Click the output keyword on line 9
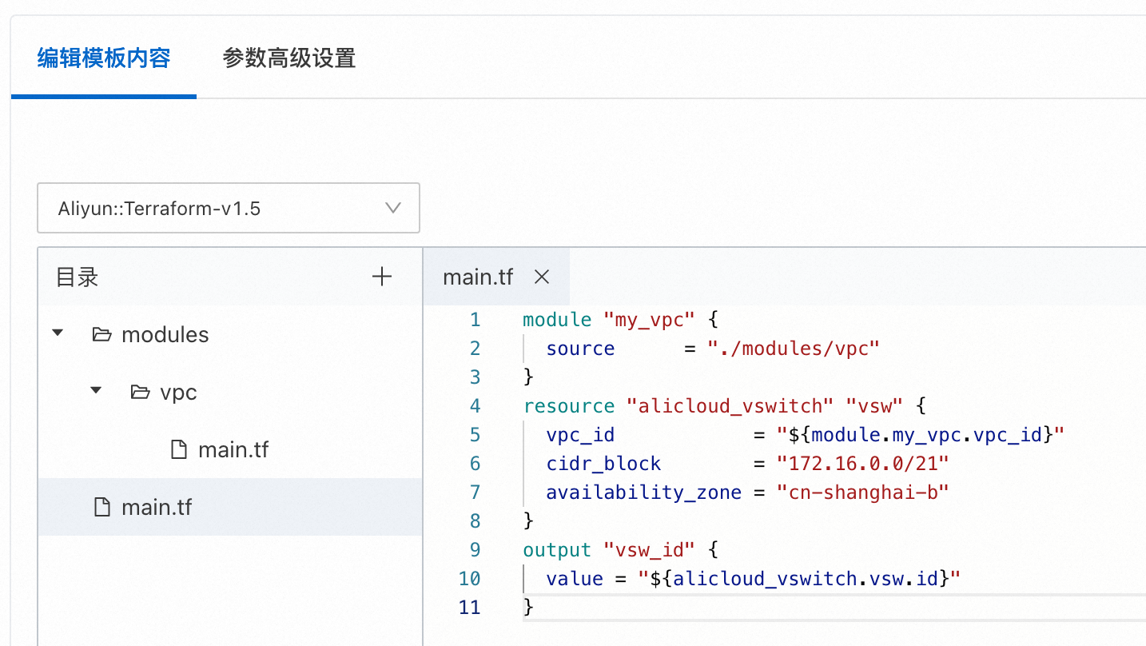Viewport: 1146px width, 646px height. point(557,550)
